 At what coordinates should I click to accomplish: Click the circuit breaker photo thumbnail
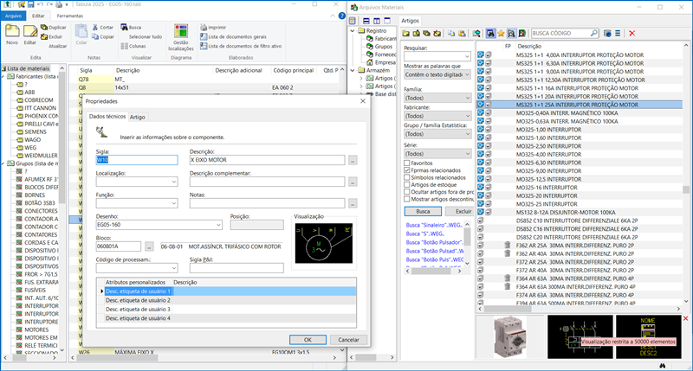510,336
